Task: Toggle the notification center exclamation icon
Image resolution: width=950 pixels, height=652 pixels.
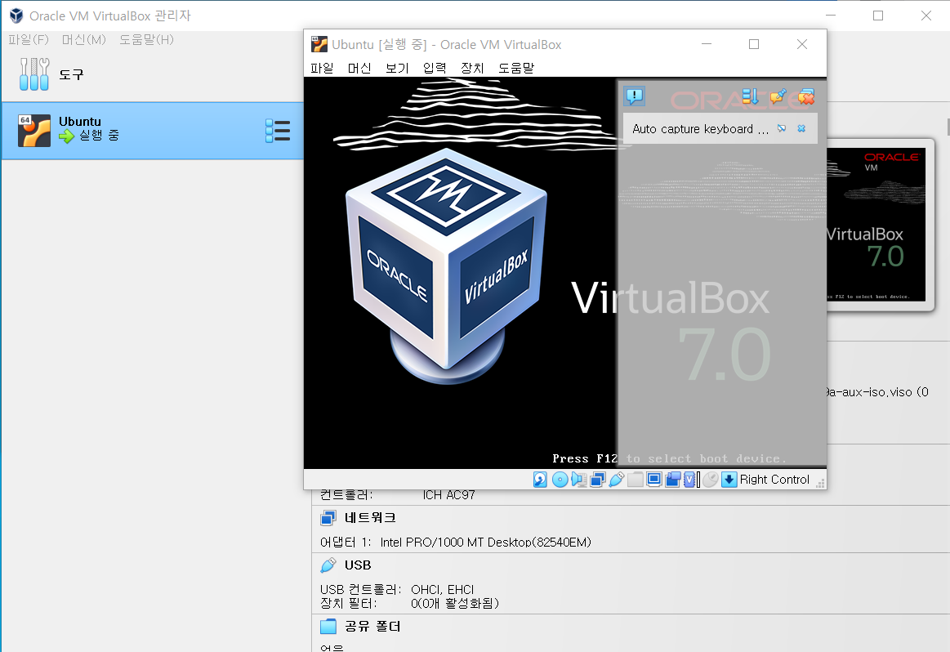Action: (634, 96)
